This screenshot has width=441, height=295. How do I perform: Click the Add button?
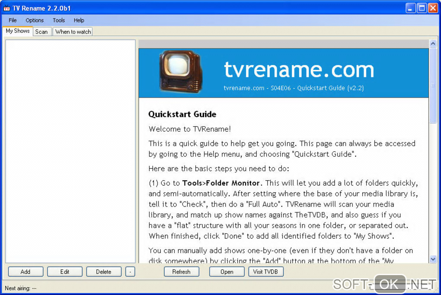(26, 272)
